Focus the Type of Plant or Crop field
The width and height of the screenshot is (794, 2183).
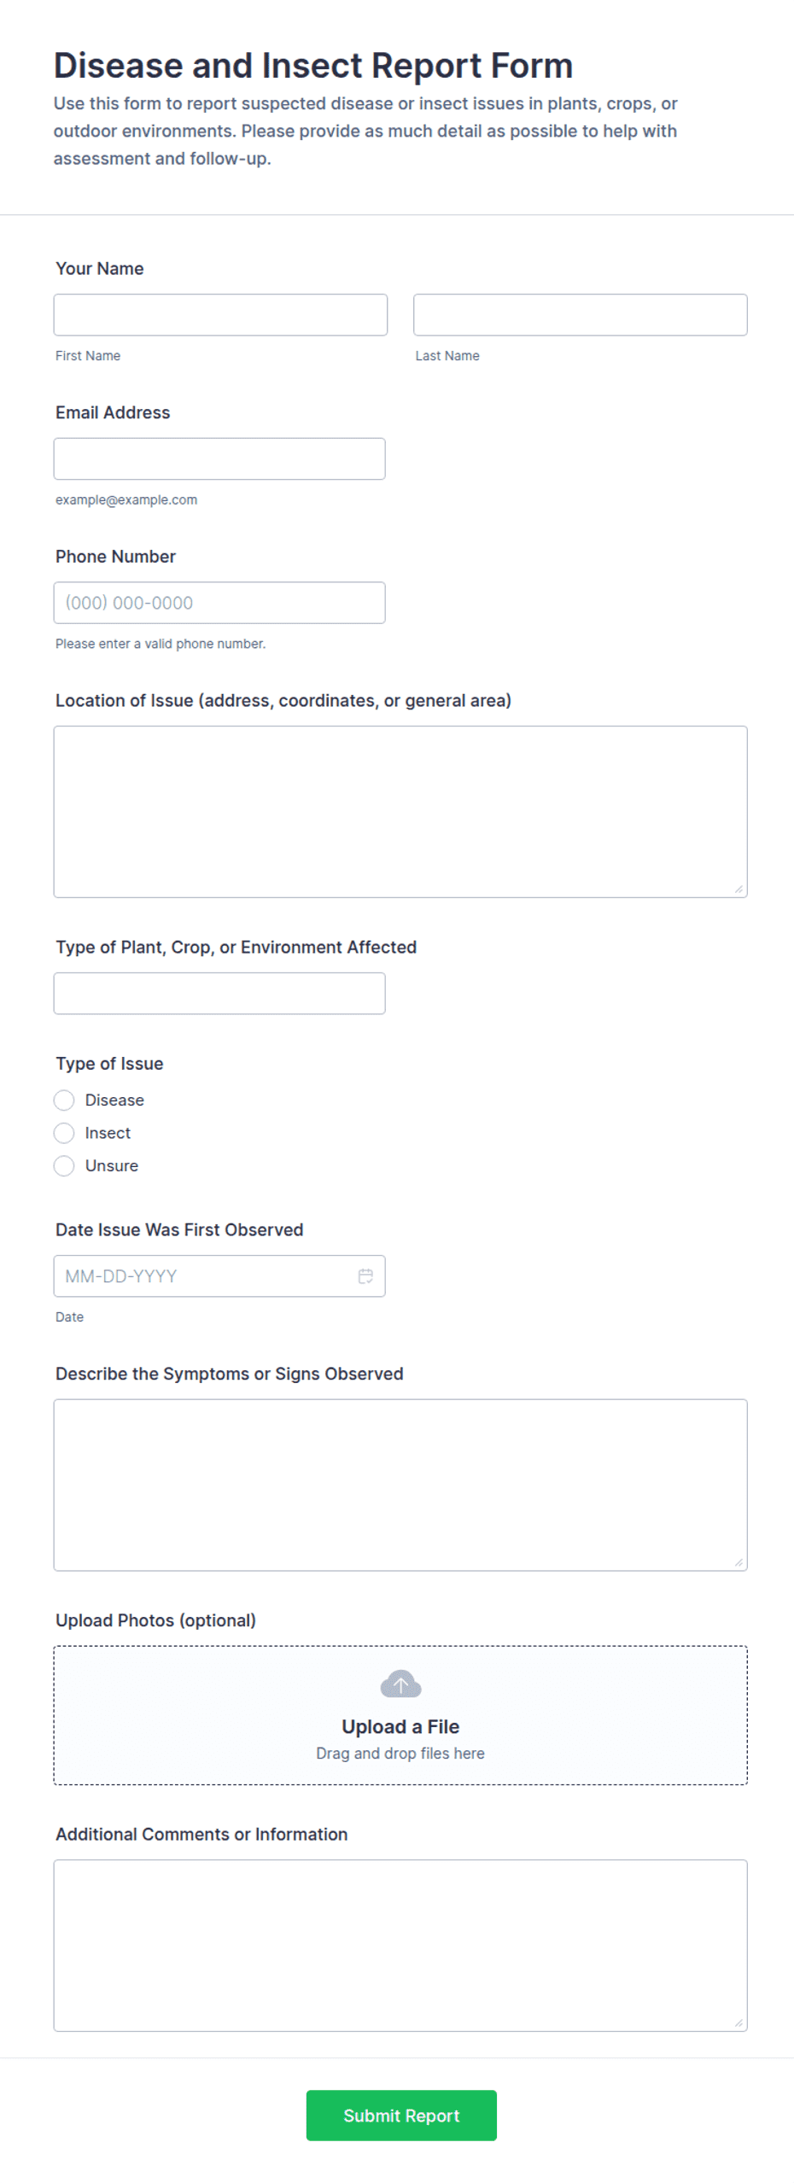[219, 993]
